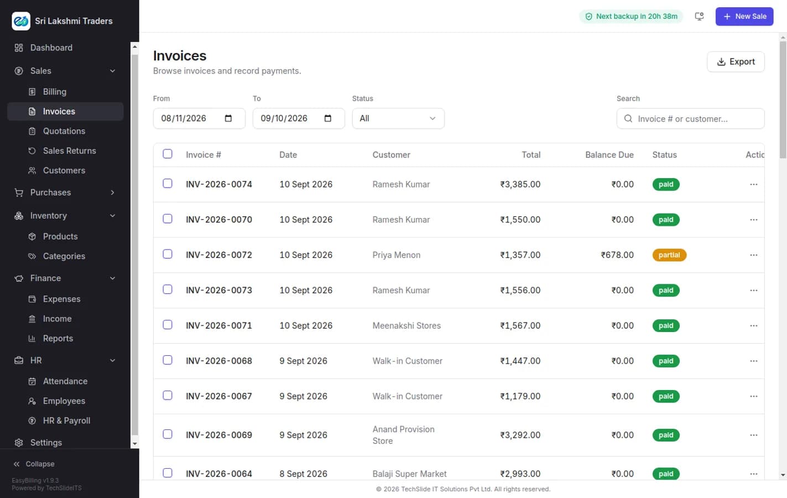
Task: Click the From date input field
Action: click(x=199, y=118)
